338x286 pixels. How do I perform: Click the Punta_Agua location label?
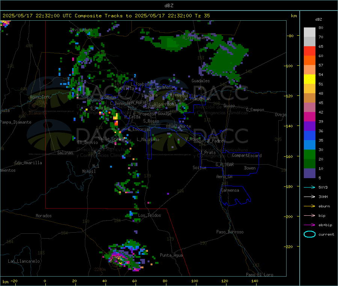pos(171,255)
